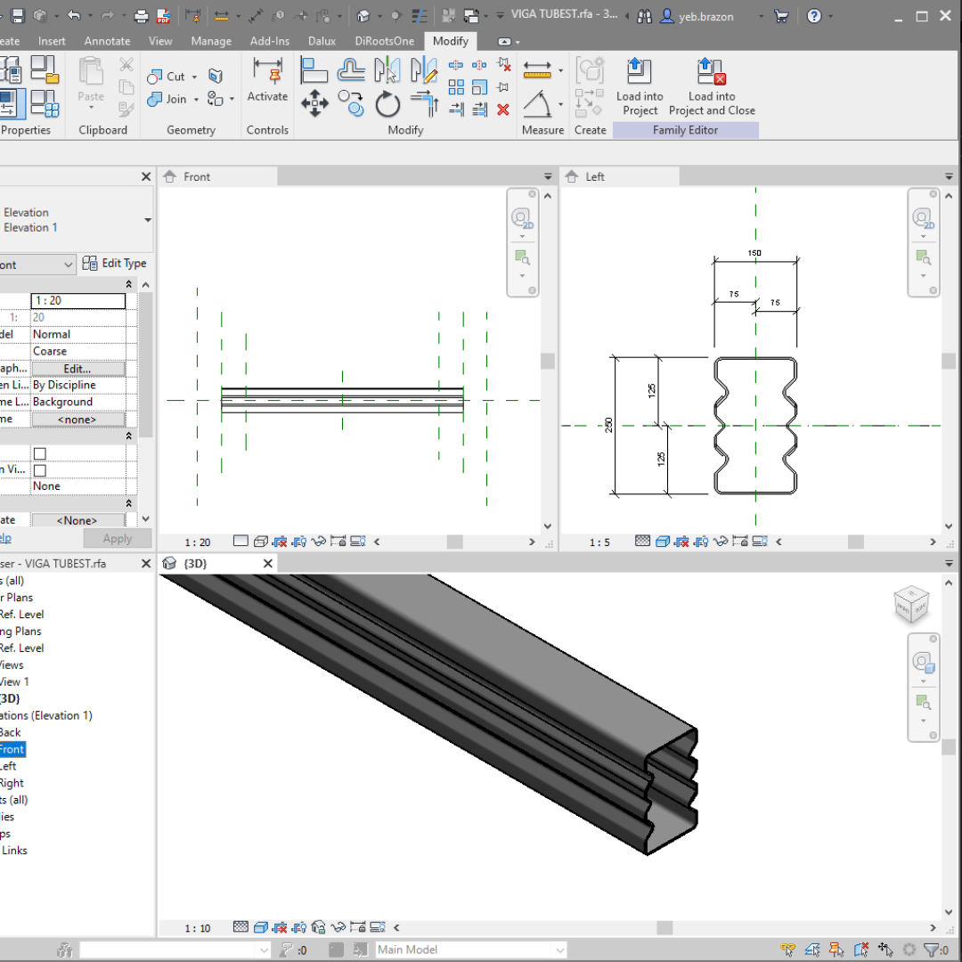962x962 pixels.
Task: Open the Annotate ribbon tab
Action: [107, 41]
